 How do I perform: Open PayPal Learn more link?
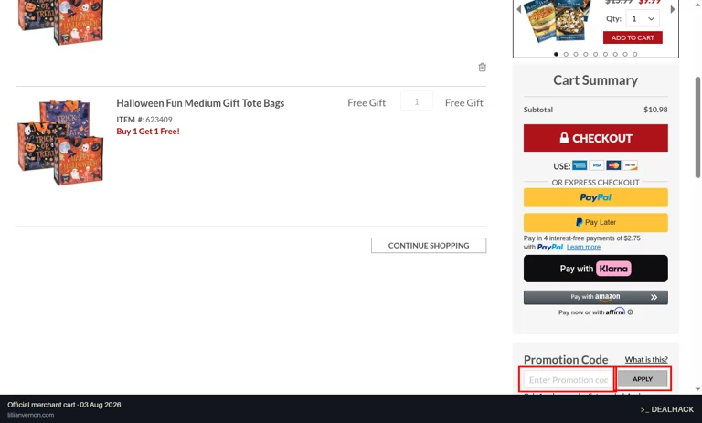click(x=583, y=247)
